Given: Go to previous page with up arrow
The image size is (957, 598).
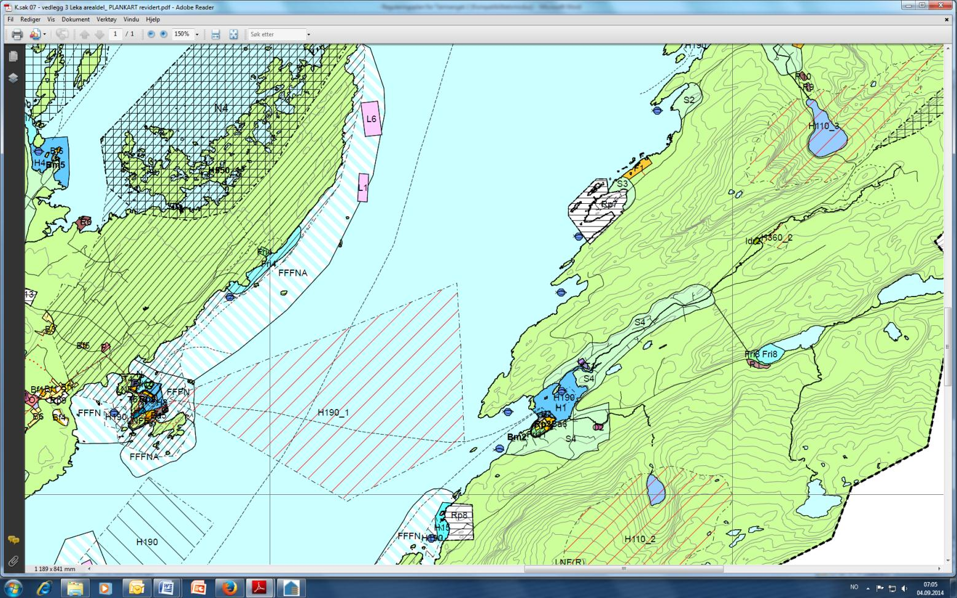Looking at the screenshot, I should tap(85, 34).
